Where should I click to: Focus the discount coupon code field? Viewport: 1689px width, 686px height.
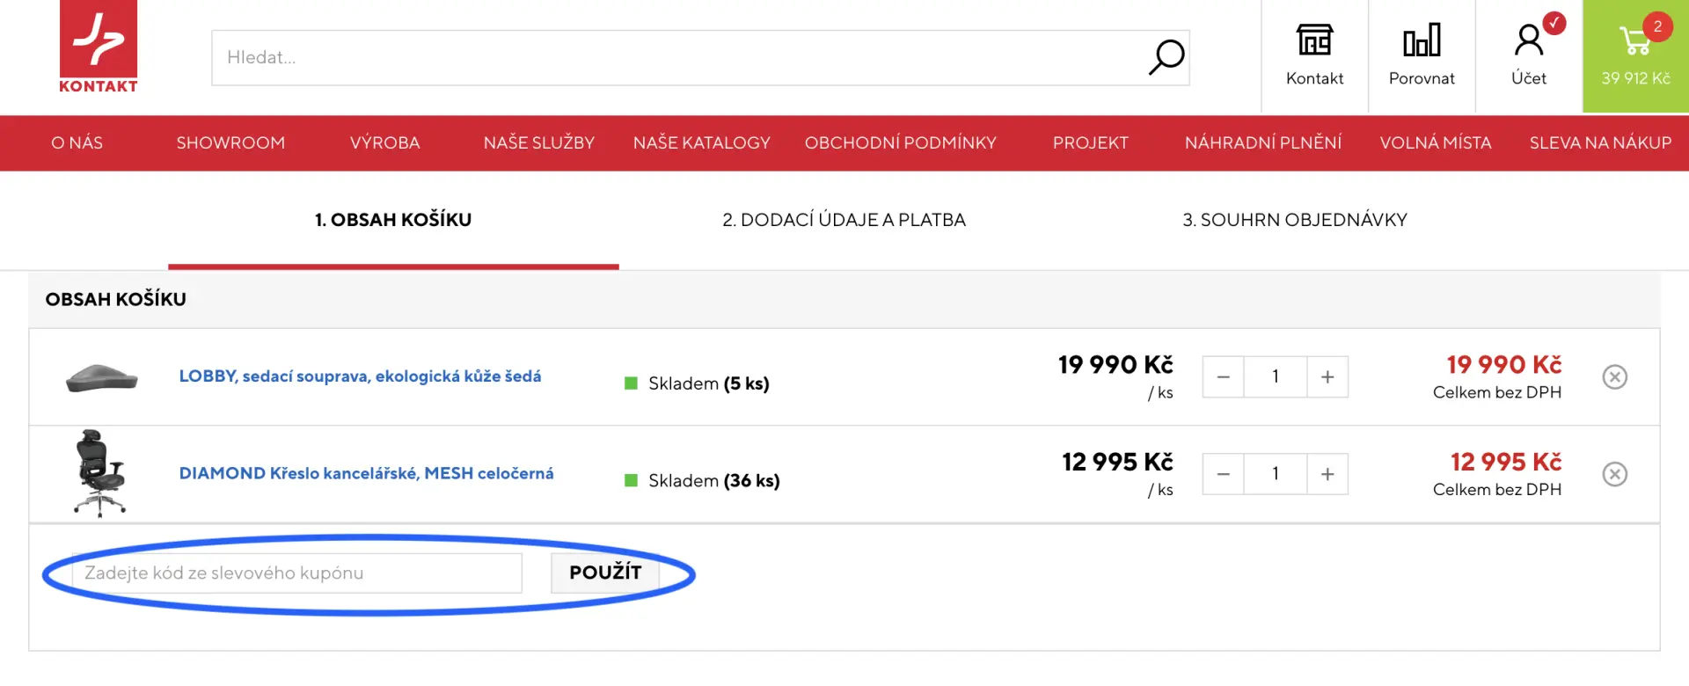click(297, 573)
